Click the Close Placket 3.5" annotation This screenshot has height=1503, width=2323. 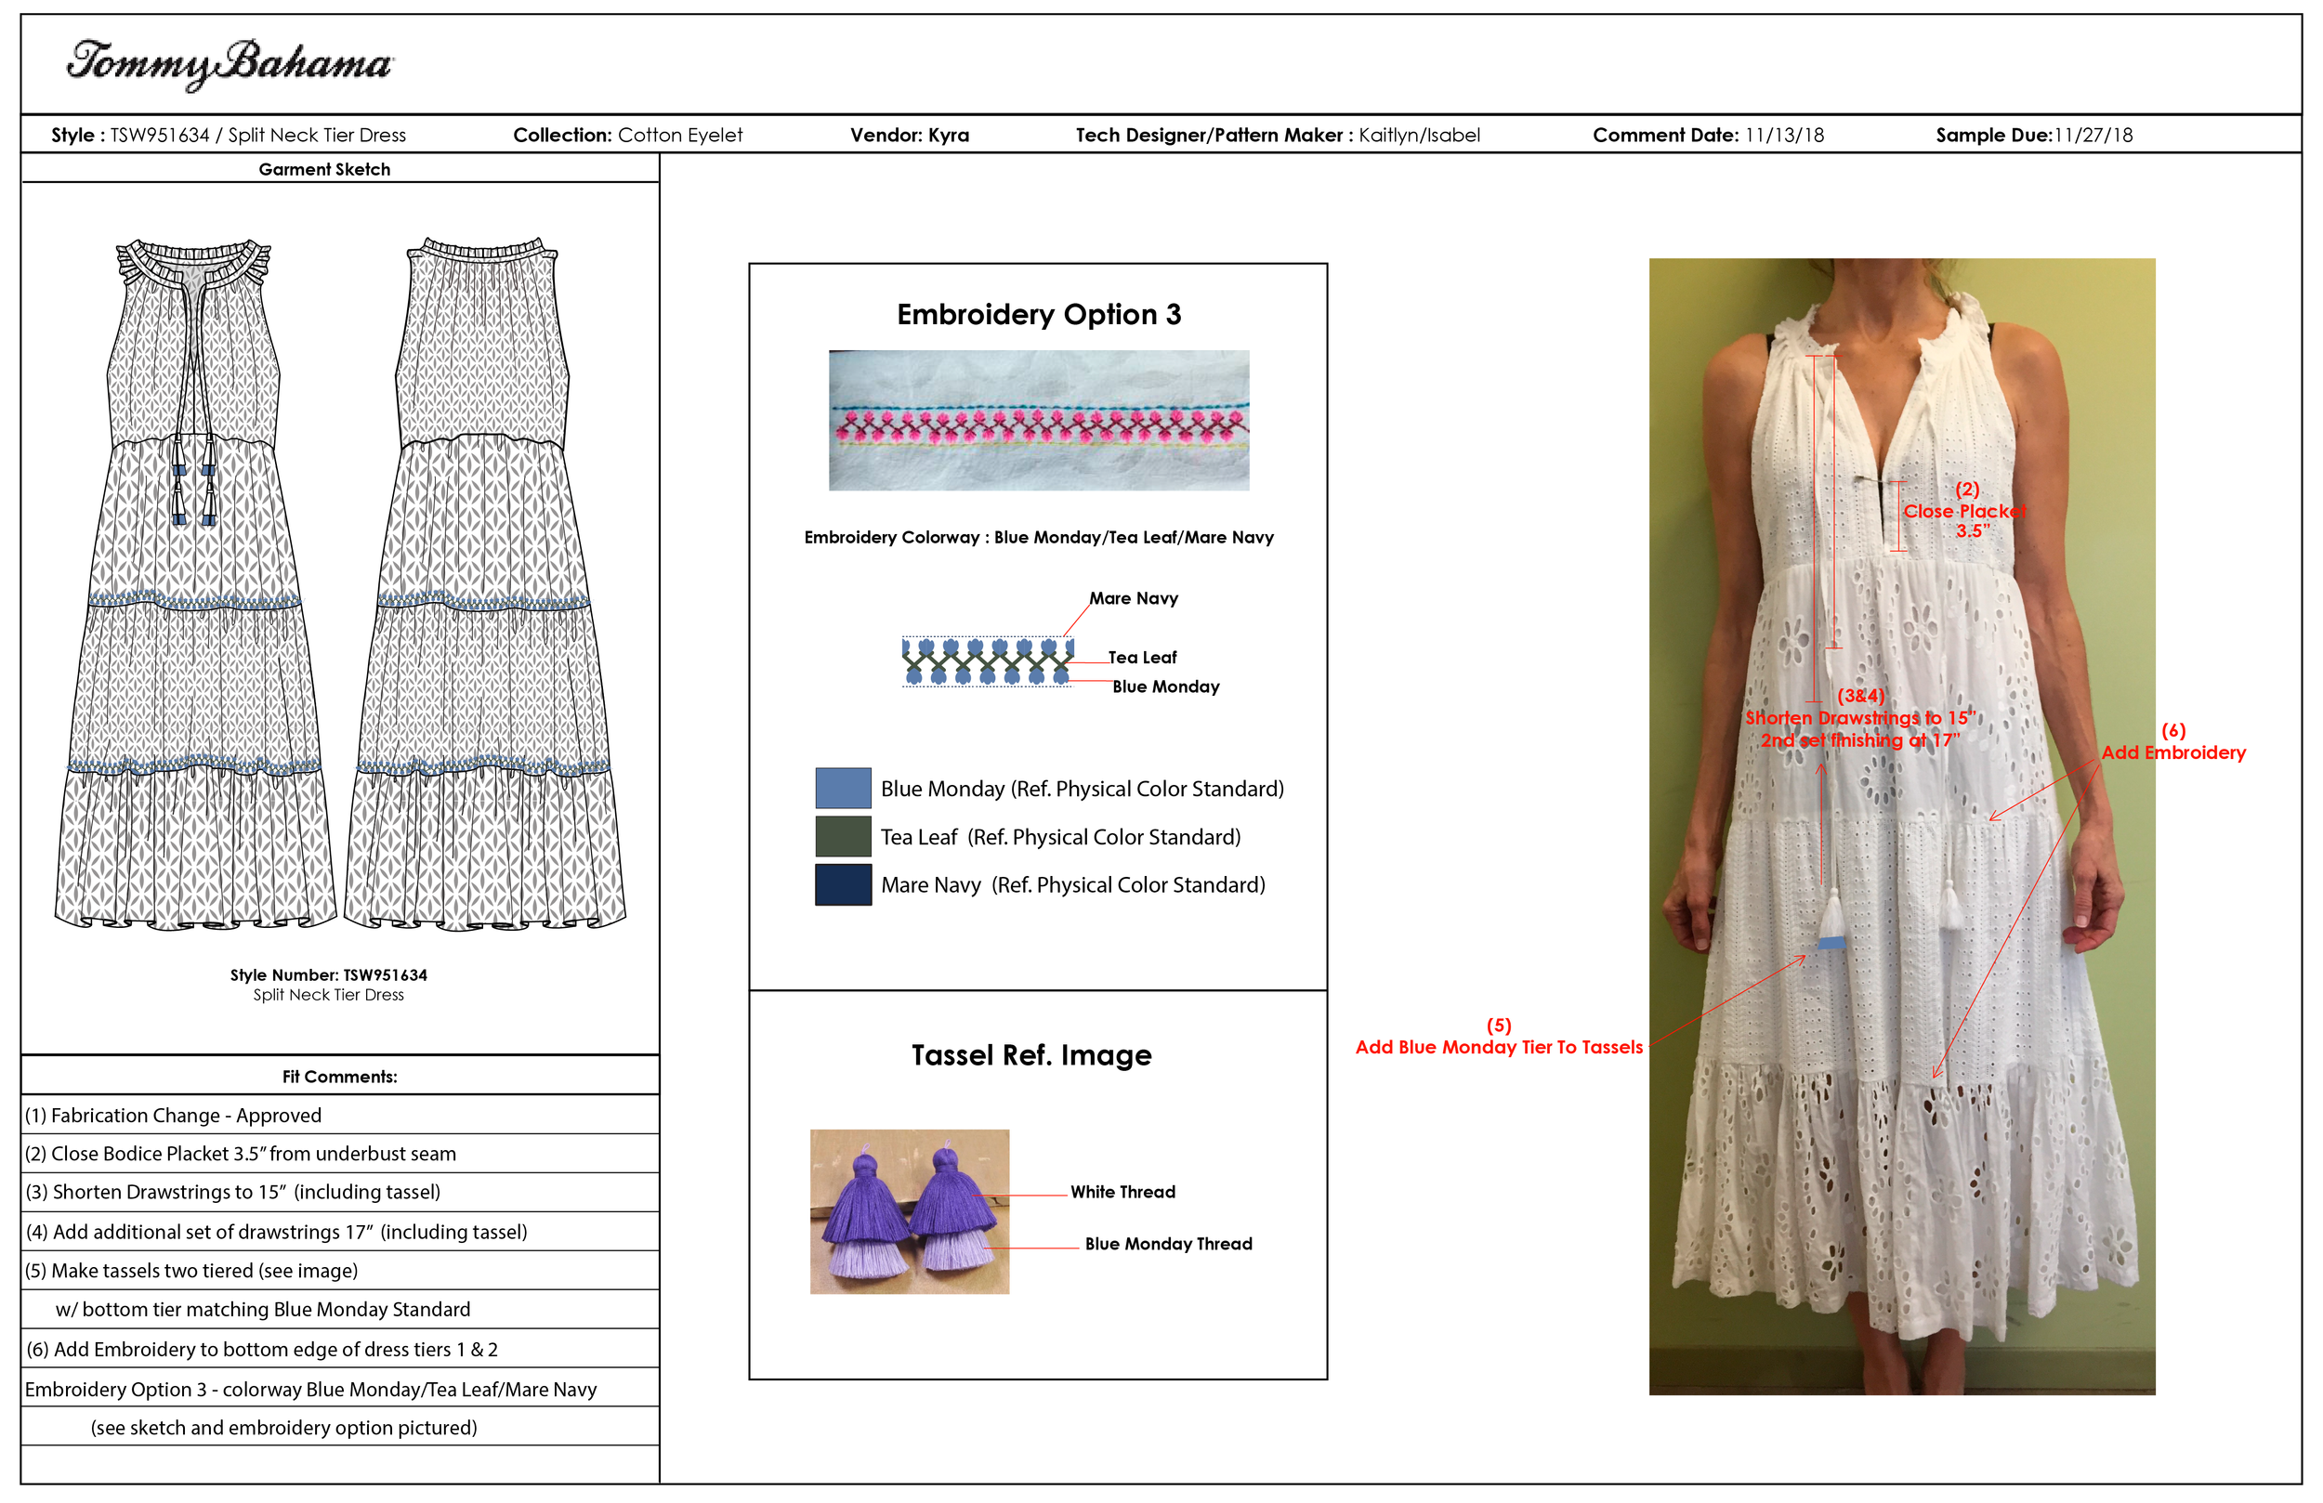tap(1964, 512)
